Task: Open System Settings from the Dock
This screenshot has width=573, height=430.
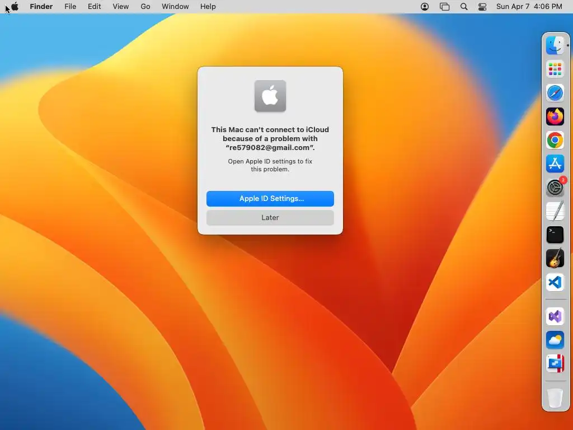Action: 555,188
